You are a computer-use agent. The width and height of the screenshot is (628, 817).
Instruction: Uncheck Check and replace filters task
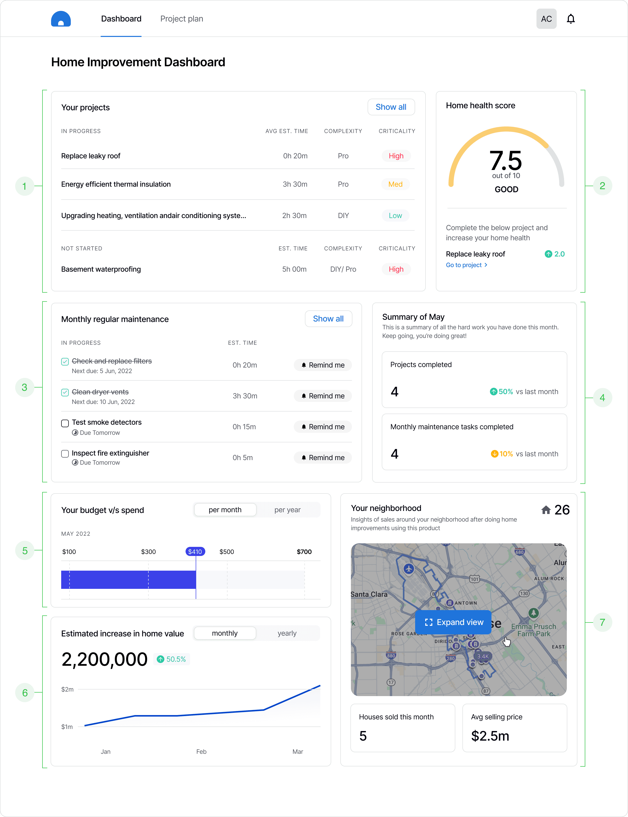pyautogui.click(x=65, y=361)
